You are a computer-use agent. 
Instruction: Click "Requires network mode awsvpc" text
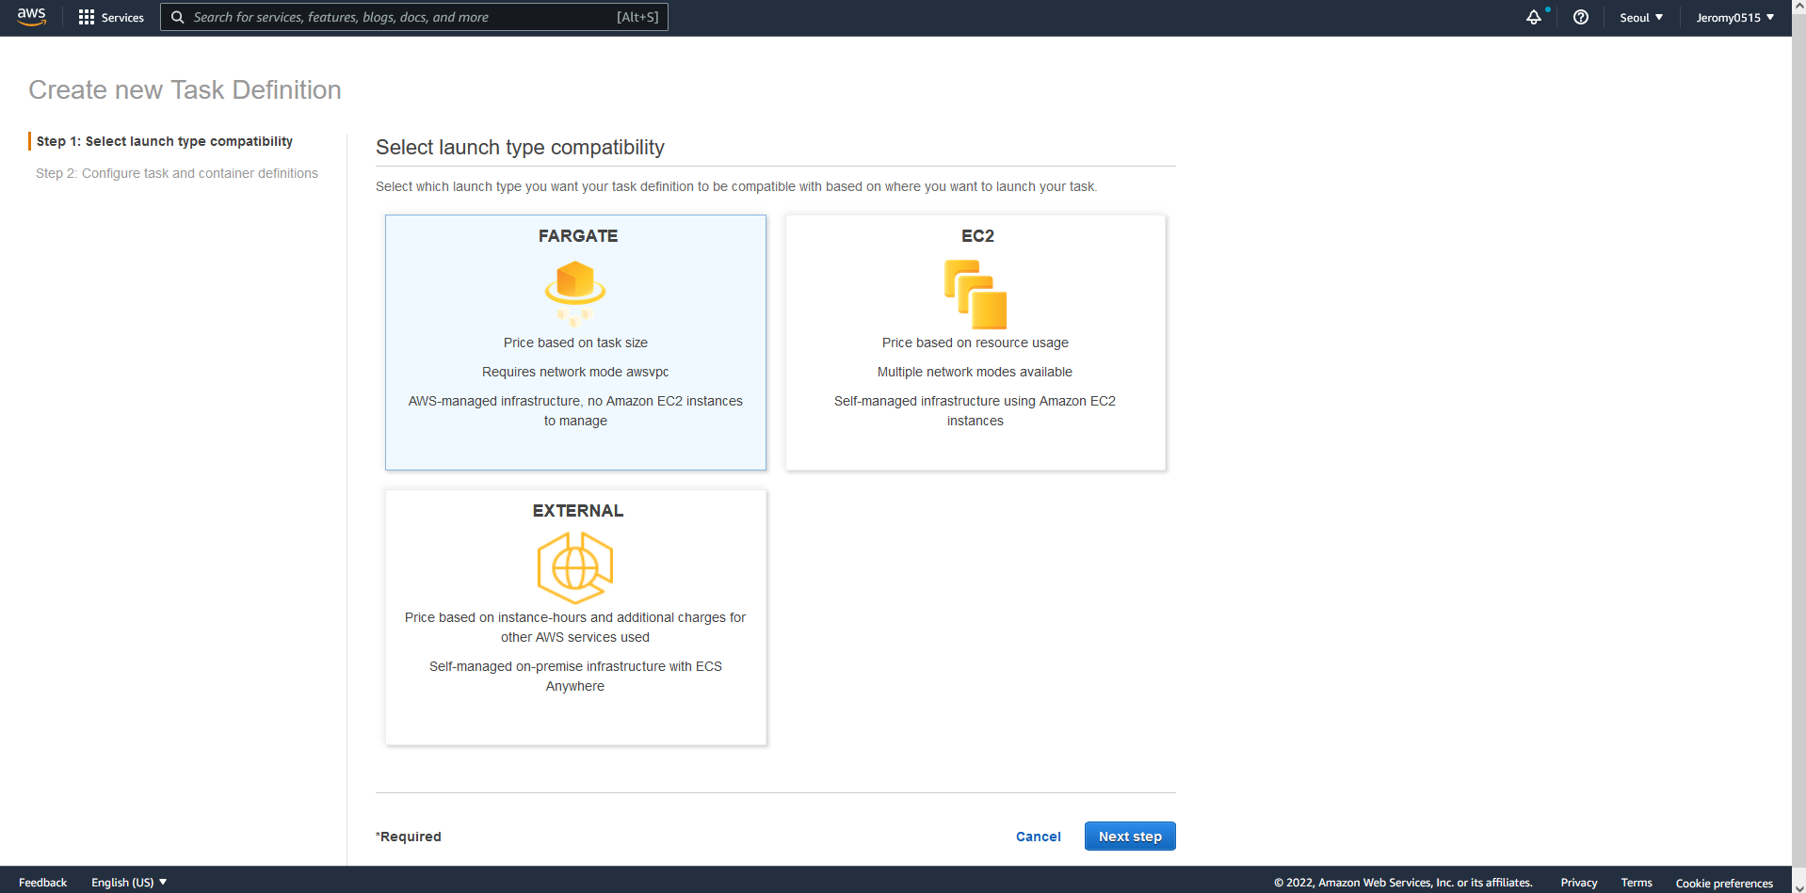pyautogui.click(x=575, y=372)
